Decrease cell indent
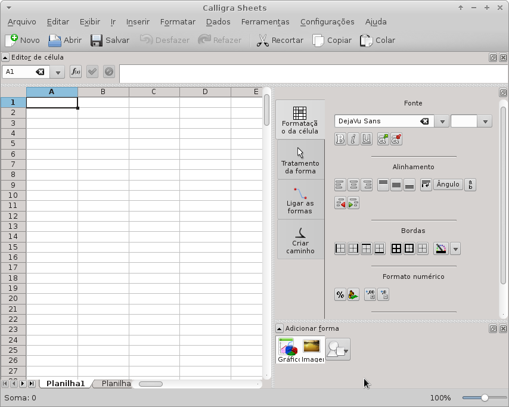This screenshot has height=407, width=509. click(340, 203)
